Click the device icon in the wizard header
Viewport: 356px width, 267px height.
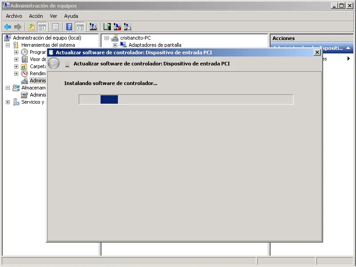click(x=67, y=64)
